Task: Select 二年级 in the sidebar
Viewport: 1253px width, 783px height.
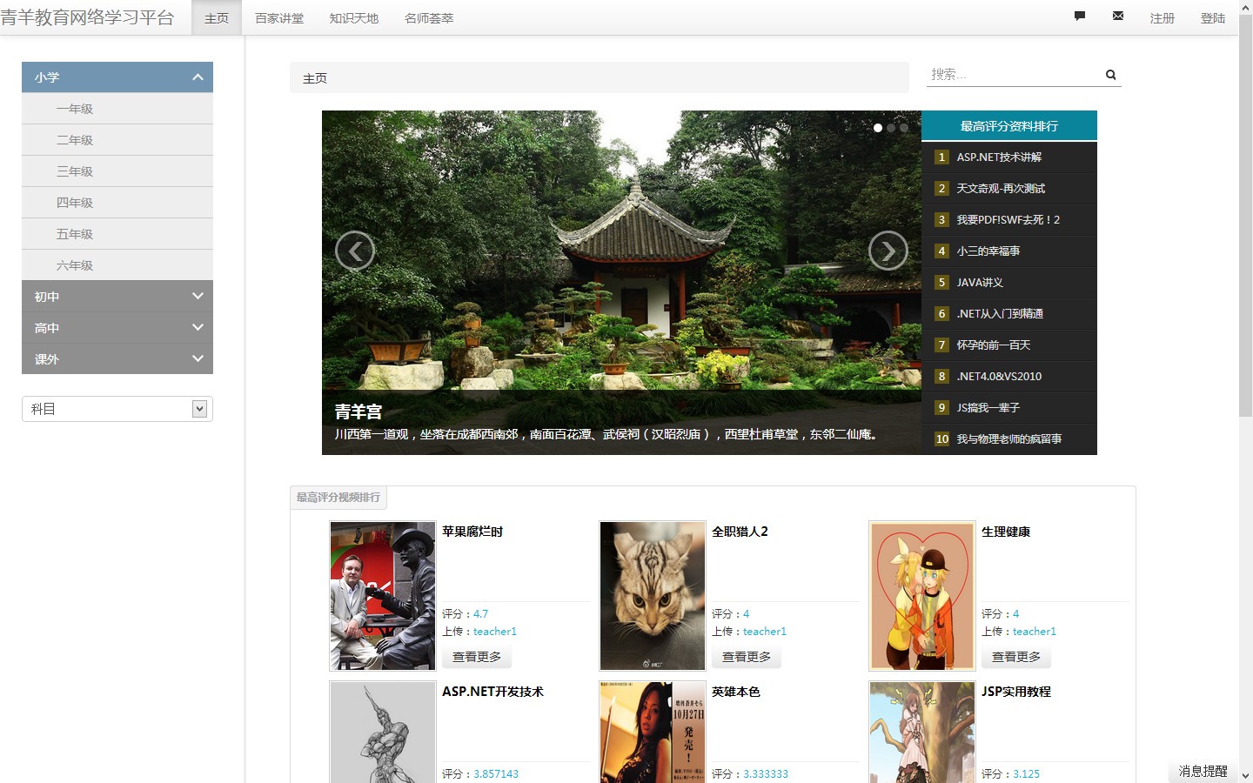Action: click(117, 140)
